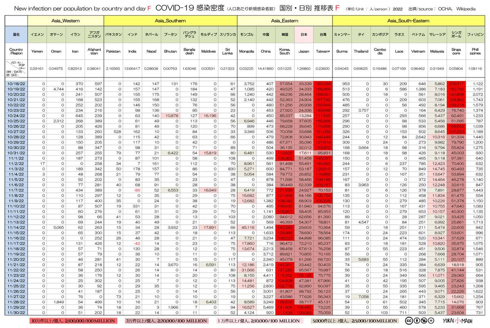Click the Vietnam column header

tap(417, 52)
